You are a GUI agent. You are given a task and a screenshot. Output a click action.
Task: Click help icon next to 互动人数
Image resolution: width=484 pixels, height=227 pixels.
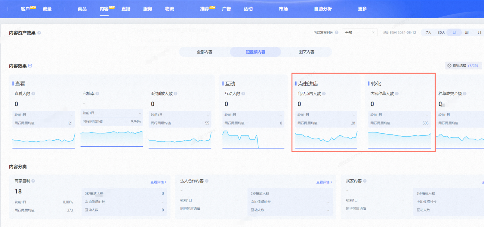[x=243, y=94]
